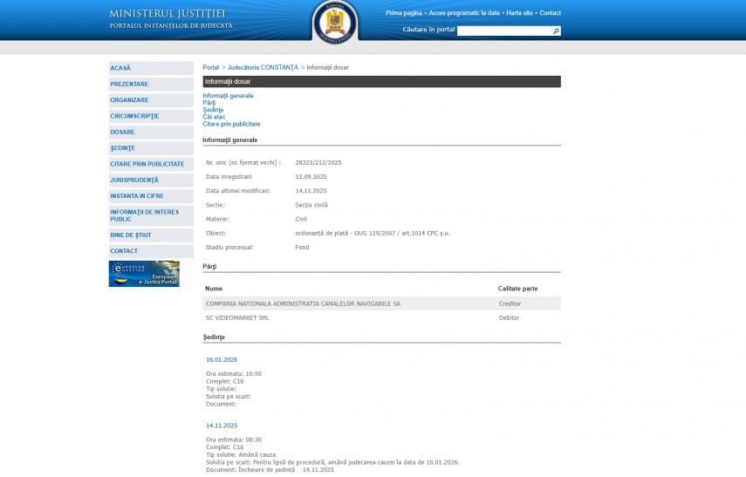Click Judecătoria CONSTANȚA breadcrumb link

[263, 67]
